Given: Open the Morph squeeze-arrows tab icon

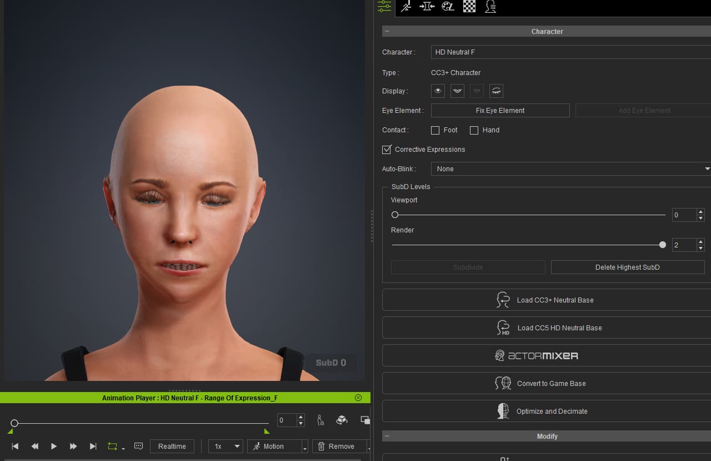Looking at the screenshot, I should point(427,7).
